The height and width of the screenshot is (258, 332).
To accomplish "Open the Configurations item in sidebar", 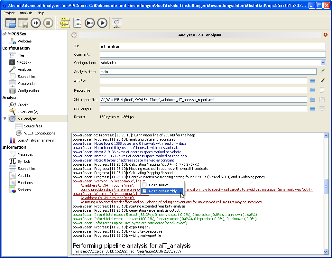I will coord(29,91).
